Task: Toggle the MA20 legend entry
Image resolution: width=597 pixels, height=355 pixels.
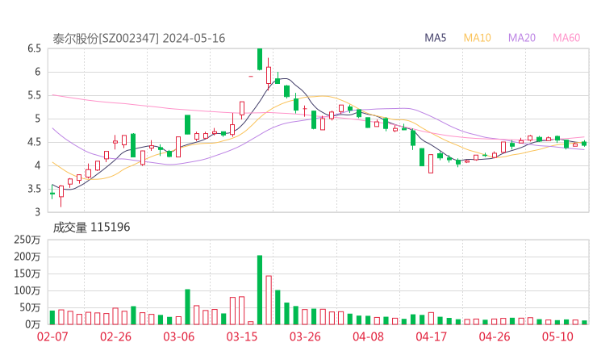Action: tap(522, 38)
